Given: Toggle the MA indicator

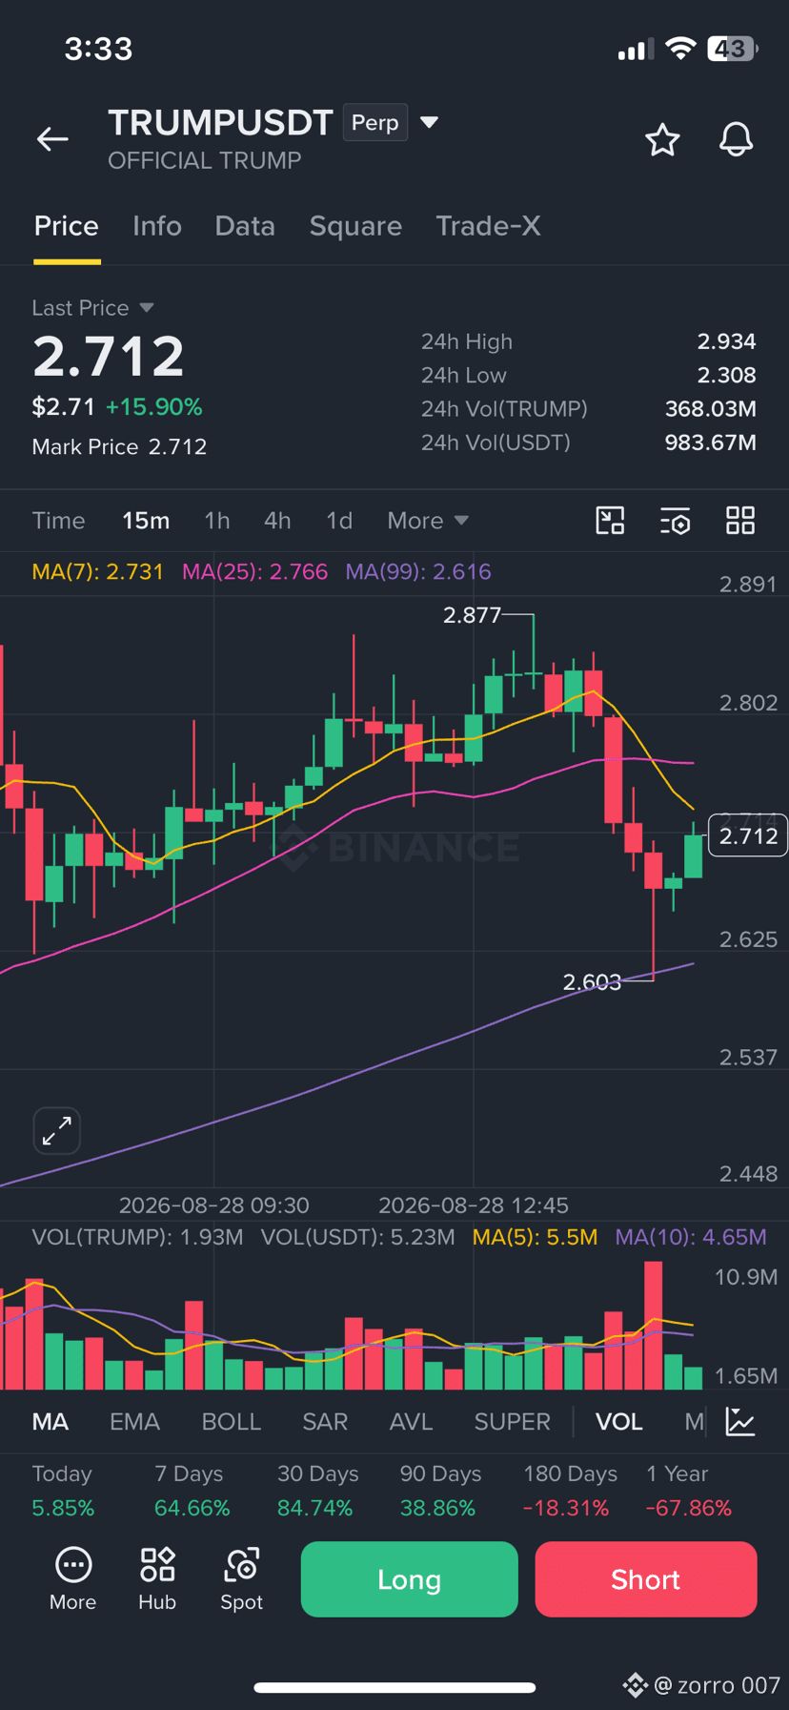Looking at the screenshot, I should click(51, 1422).
